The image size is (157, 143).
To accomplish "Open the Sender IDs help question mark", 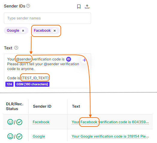I will tap(28, 6).
